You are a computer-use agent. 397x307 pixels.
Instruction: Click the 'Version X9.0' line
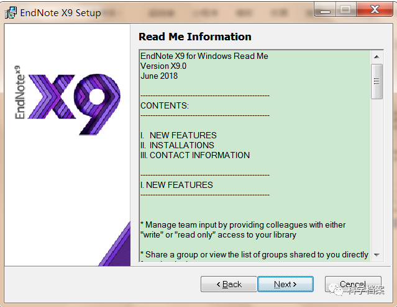[163, 66]
